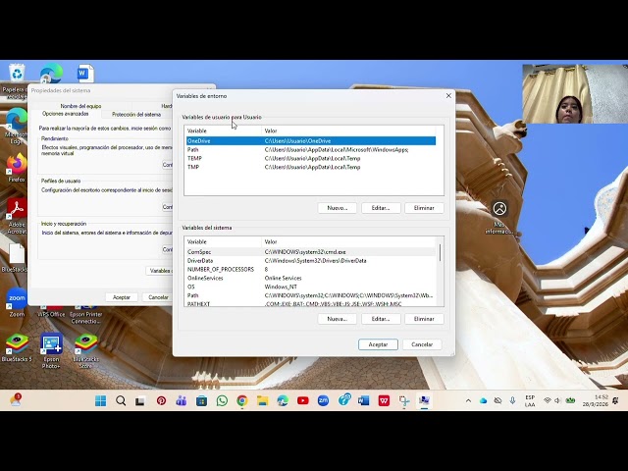Open WPS Office from the taskbar
This screenshot has width=628, height=471.
point(384,400)
